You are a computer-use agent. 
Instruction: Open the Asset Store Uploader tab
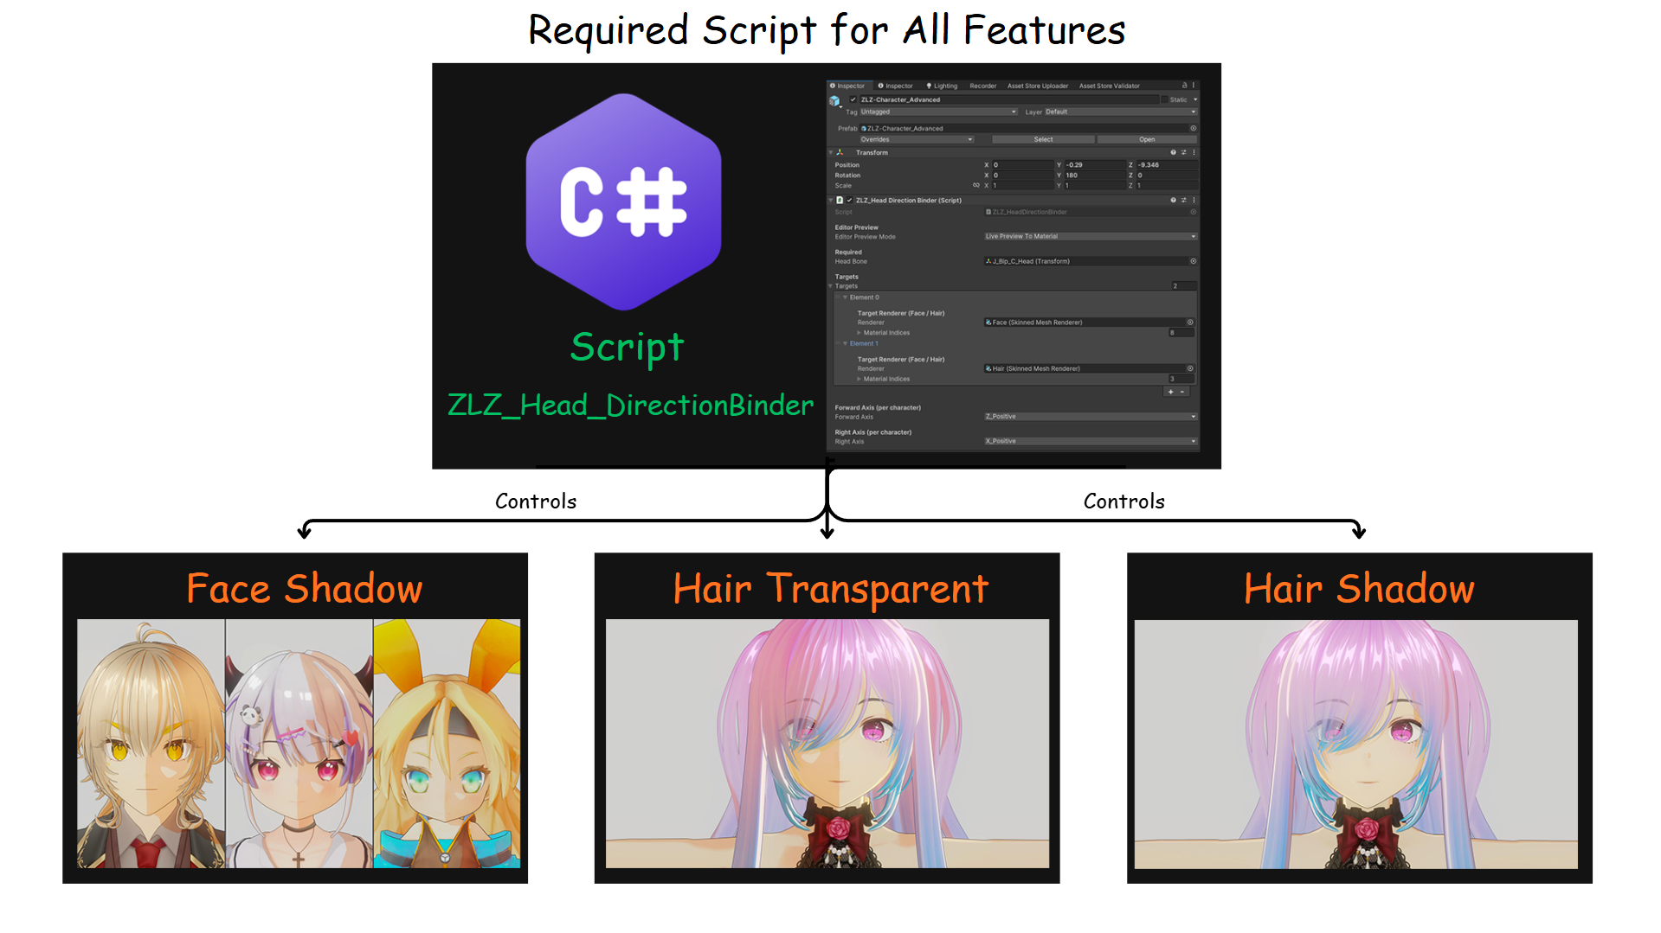1037,86
